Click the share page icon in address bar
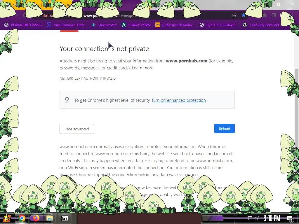This screenshot has height=224, width=299. [x=234, y=15]
